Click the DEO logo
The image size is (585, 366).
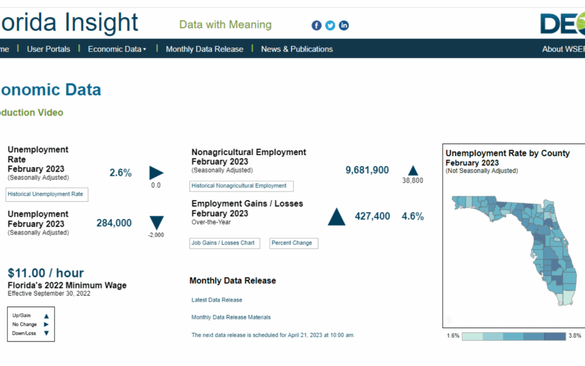[562, 23]
